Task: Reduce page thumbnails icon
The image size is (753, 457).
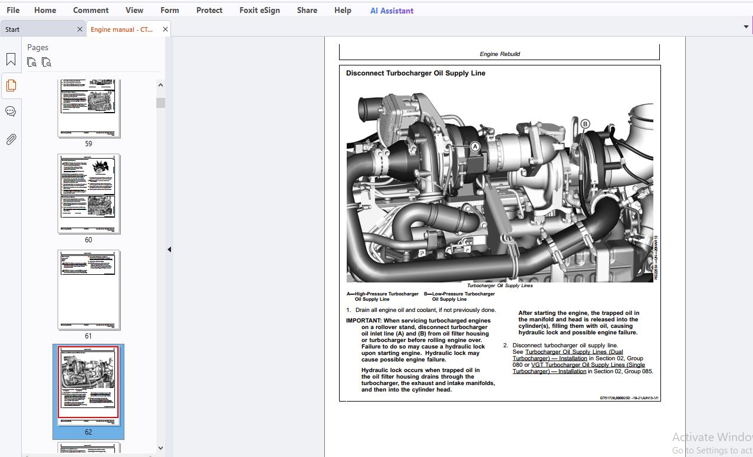Action: [x=47, y=62]
